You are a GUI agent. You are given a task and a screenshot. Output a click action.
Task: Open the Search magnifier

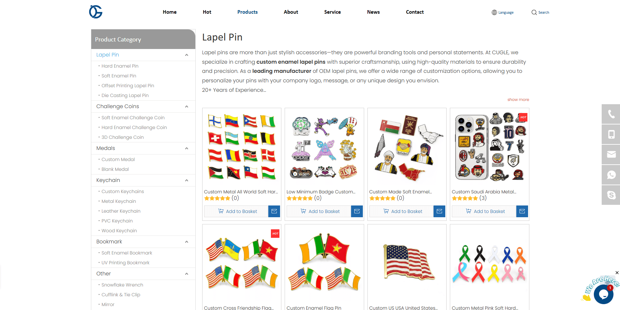(540, 12)
